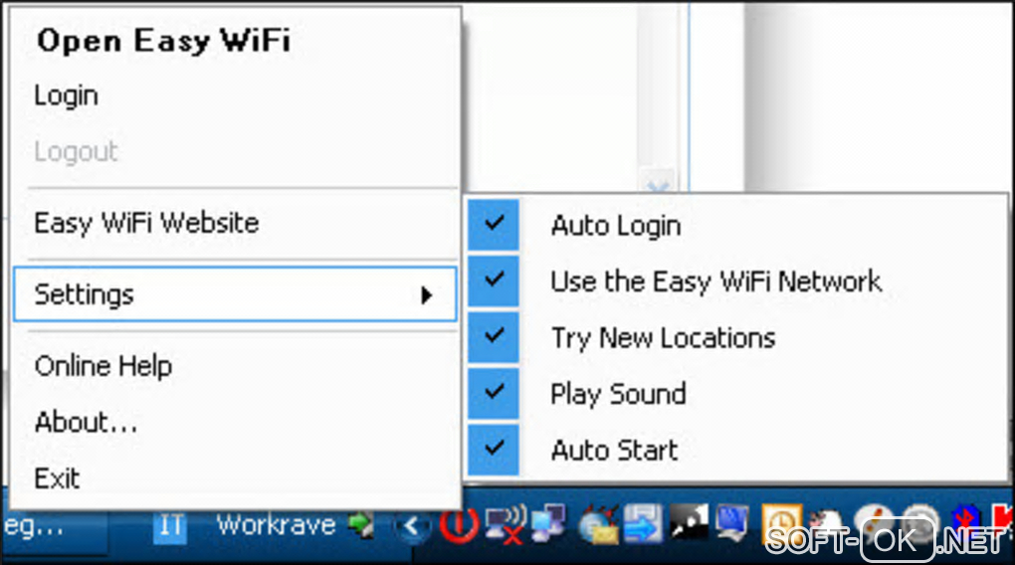This screenshot has height=565, width=1015.
Task: Click the orange clock tray icon
Action: 781,523
